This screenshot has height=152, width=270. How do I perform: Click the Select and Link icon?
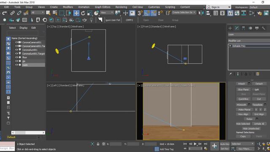point(12,13)
